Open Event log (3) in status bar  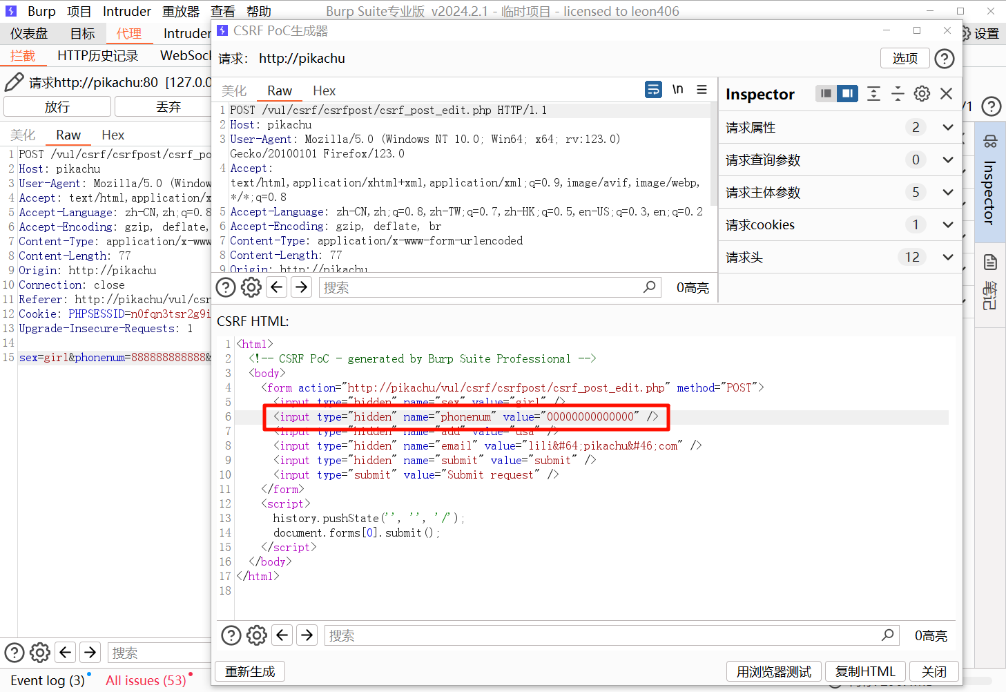click(x=48, y=680)
